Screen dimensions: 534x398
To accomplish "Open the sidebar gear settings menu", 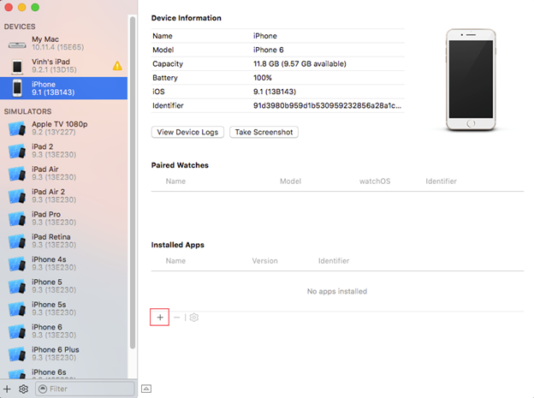I will point(23,389).
